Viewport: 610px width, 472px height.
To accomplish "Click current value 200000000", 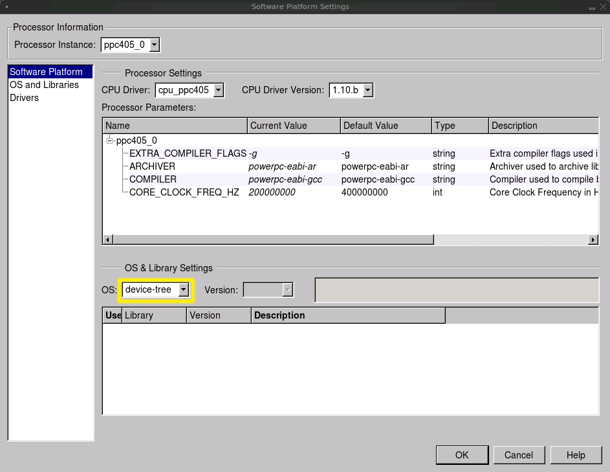I will (272, 192).
